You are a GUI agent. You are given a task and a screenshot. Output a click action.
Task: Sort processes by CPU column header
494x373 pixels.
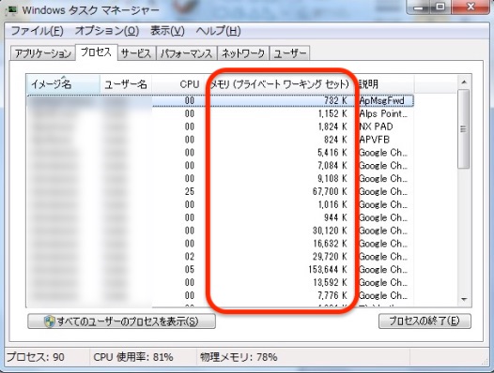point(178,84)
